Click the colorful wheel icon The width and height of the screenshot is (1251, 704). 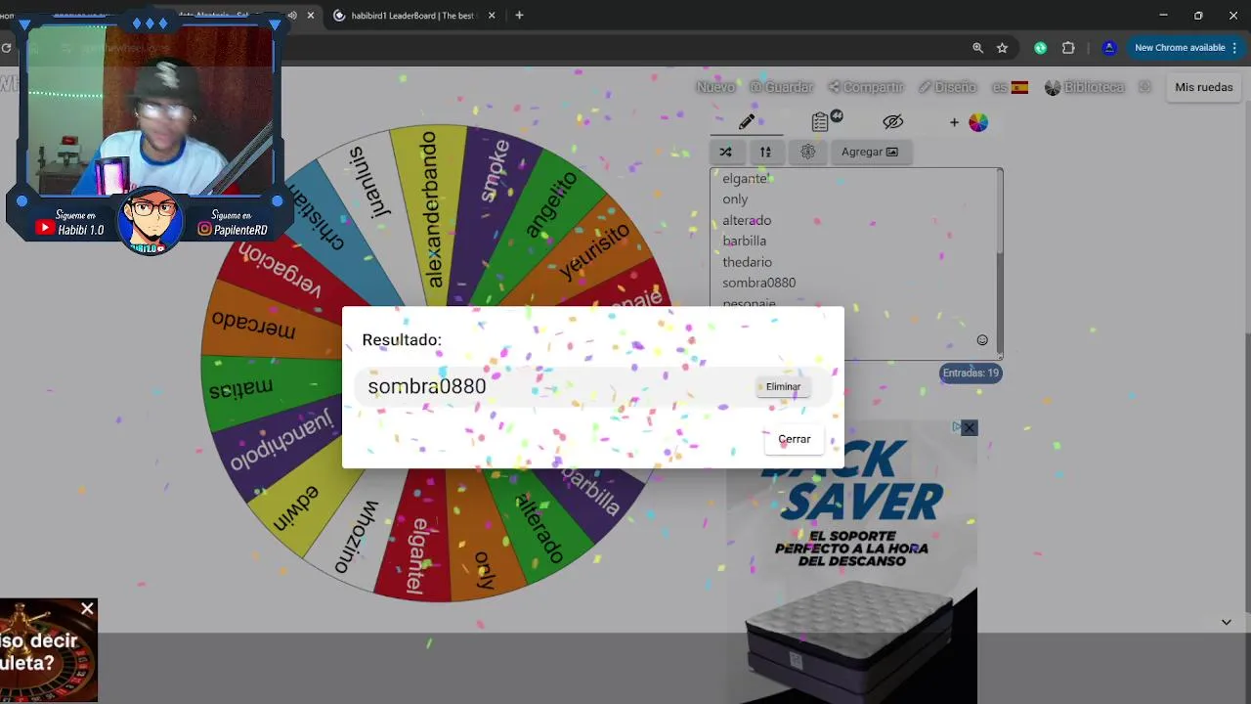[x=978, y=122]
